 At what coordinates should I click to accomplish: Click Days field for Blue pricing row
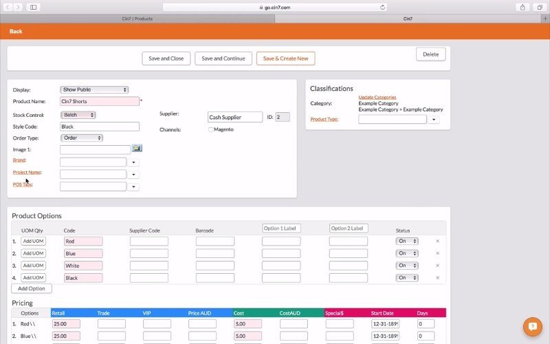[426, 336]
